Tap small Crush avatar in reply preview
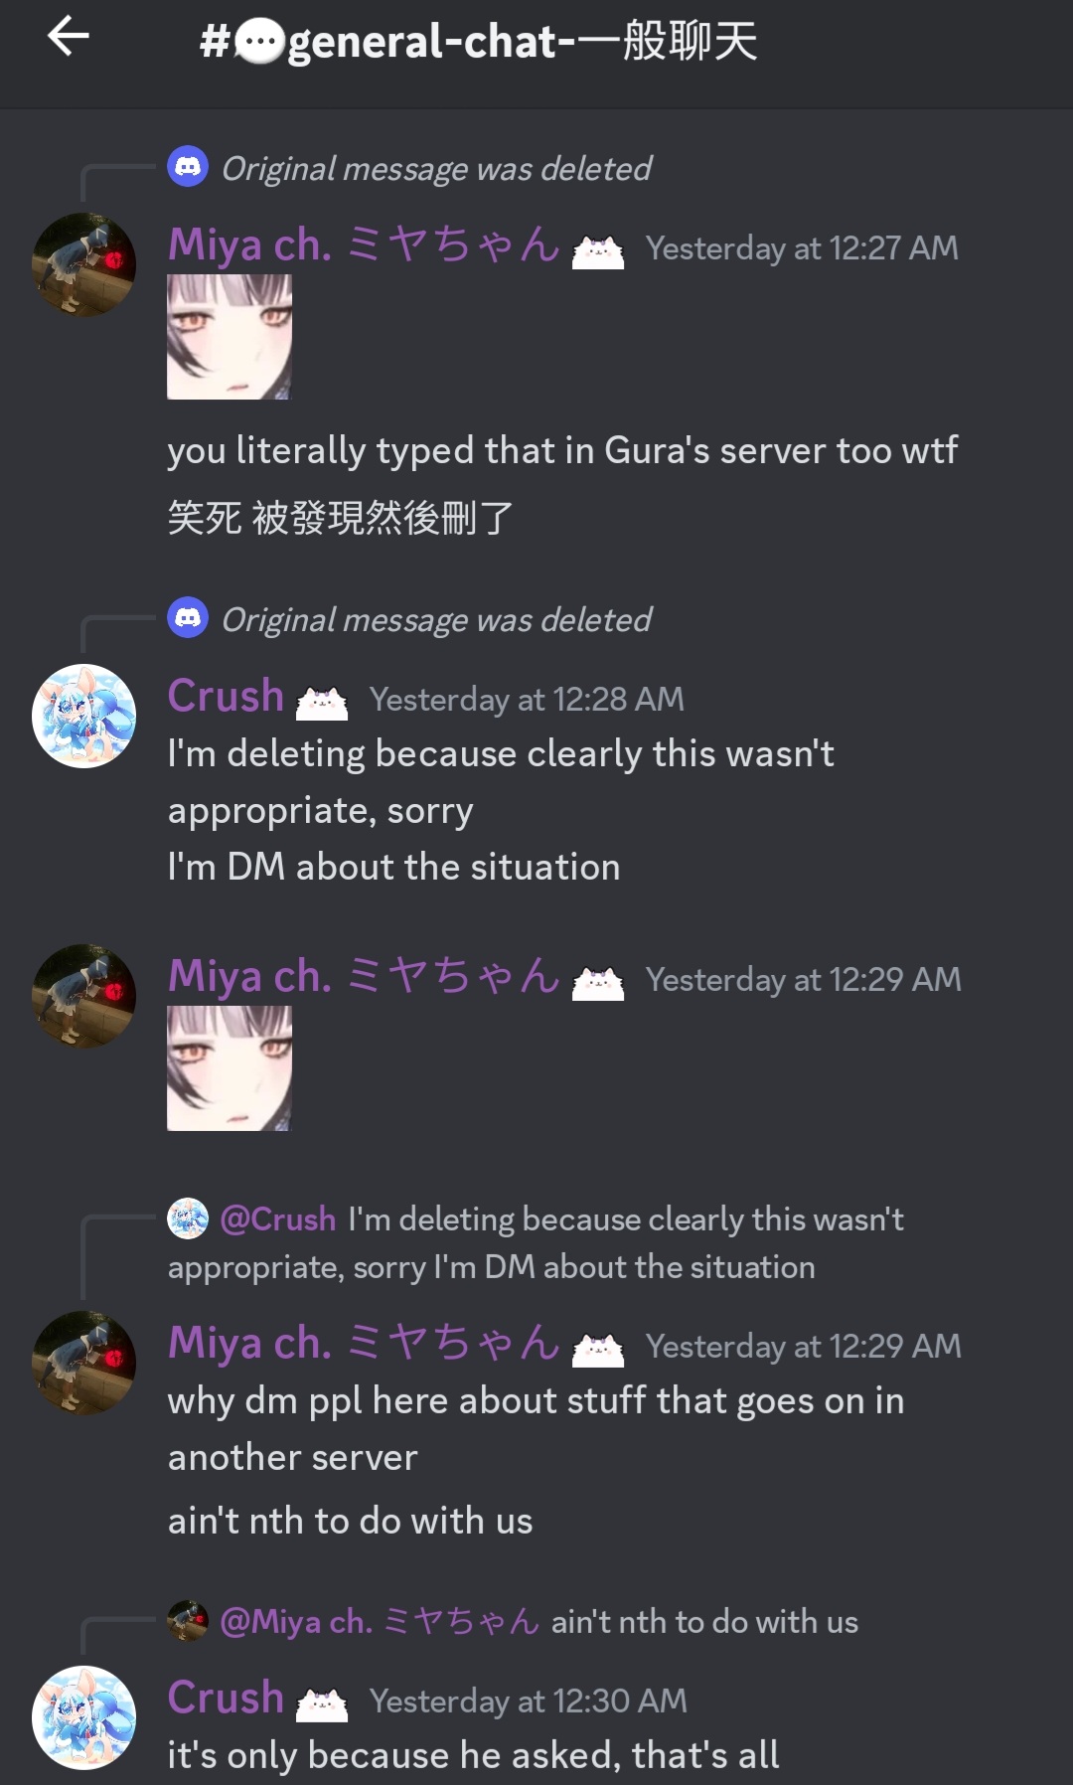This screenshot has height=1785, width=1073. point(188,1218)
